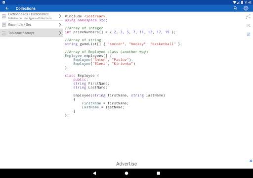
Task: Tap the notification icon in status bar
Action: tap(3, 2)
